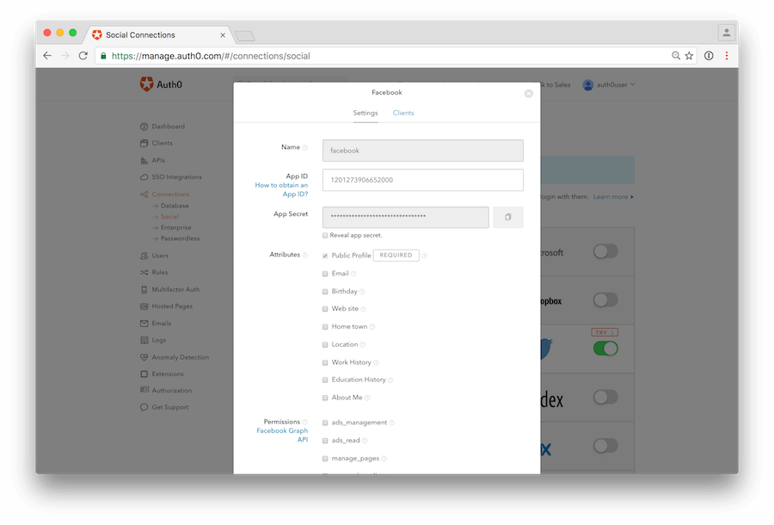774x525 pixels.
Task: Open Chrome's three-dot menu
Action: [726, 56]
